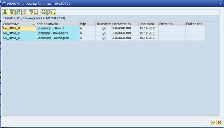Image resolution: width=224 pixels, height=128 pixels.
Task: Open the Find binoculars tool
Action: (x=18, y=12)
